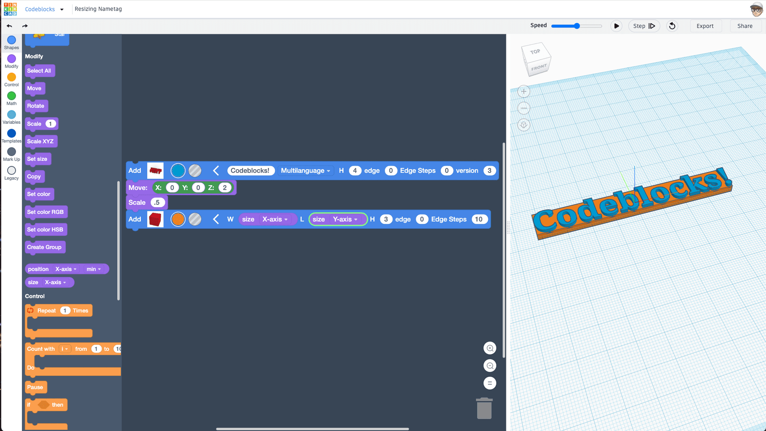
Task: Click the Export button
Action: [x=706, y=26]
